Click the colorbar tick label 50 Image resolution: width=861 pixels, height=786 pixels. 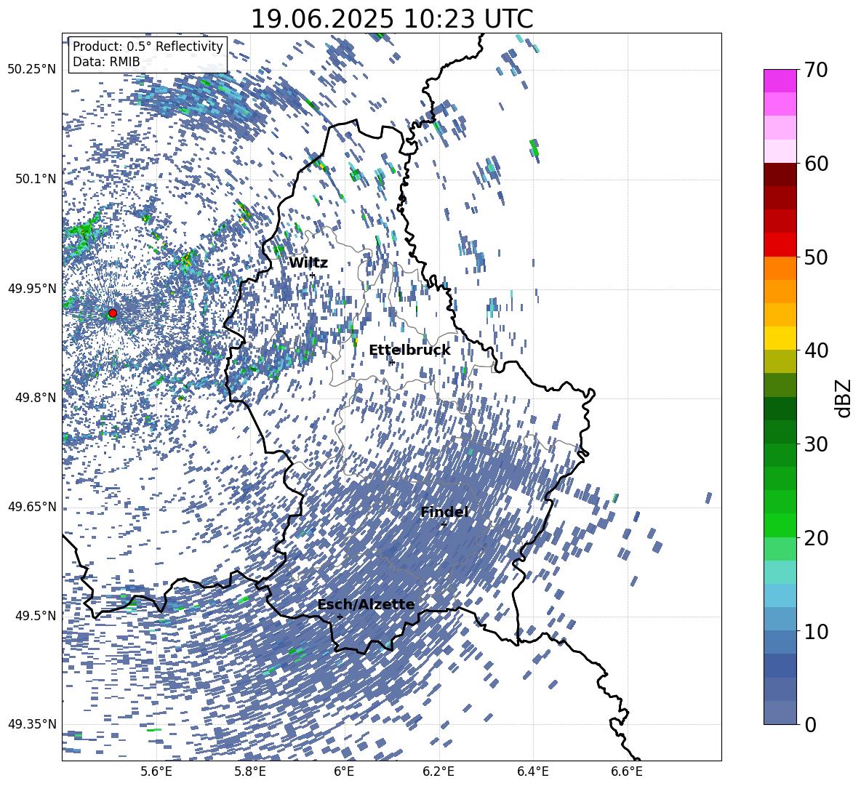tap(816, 257)
